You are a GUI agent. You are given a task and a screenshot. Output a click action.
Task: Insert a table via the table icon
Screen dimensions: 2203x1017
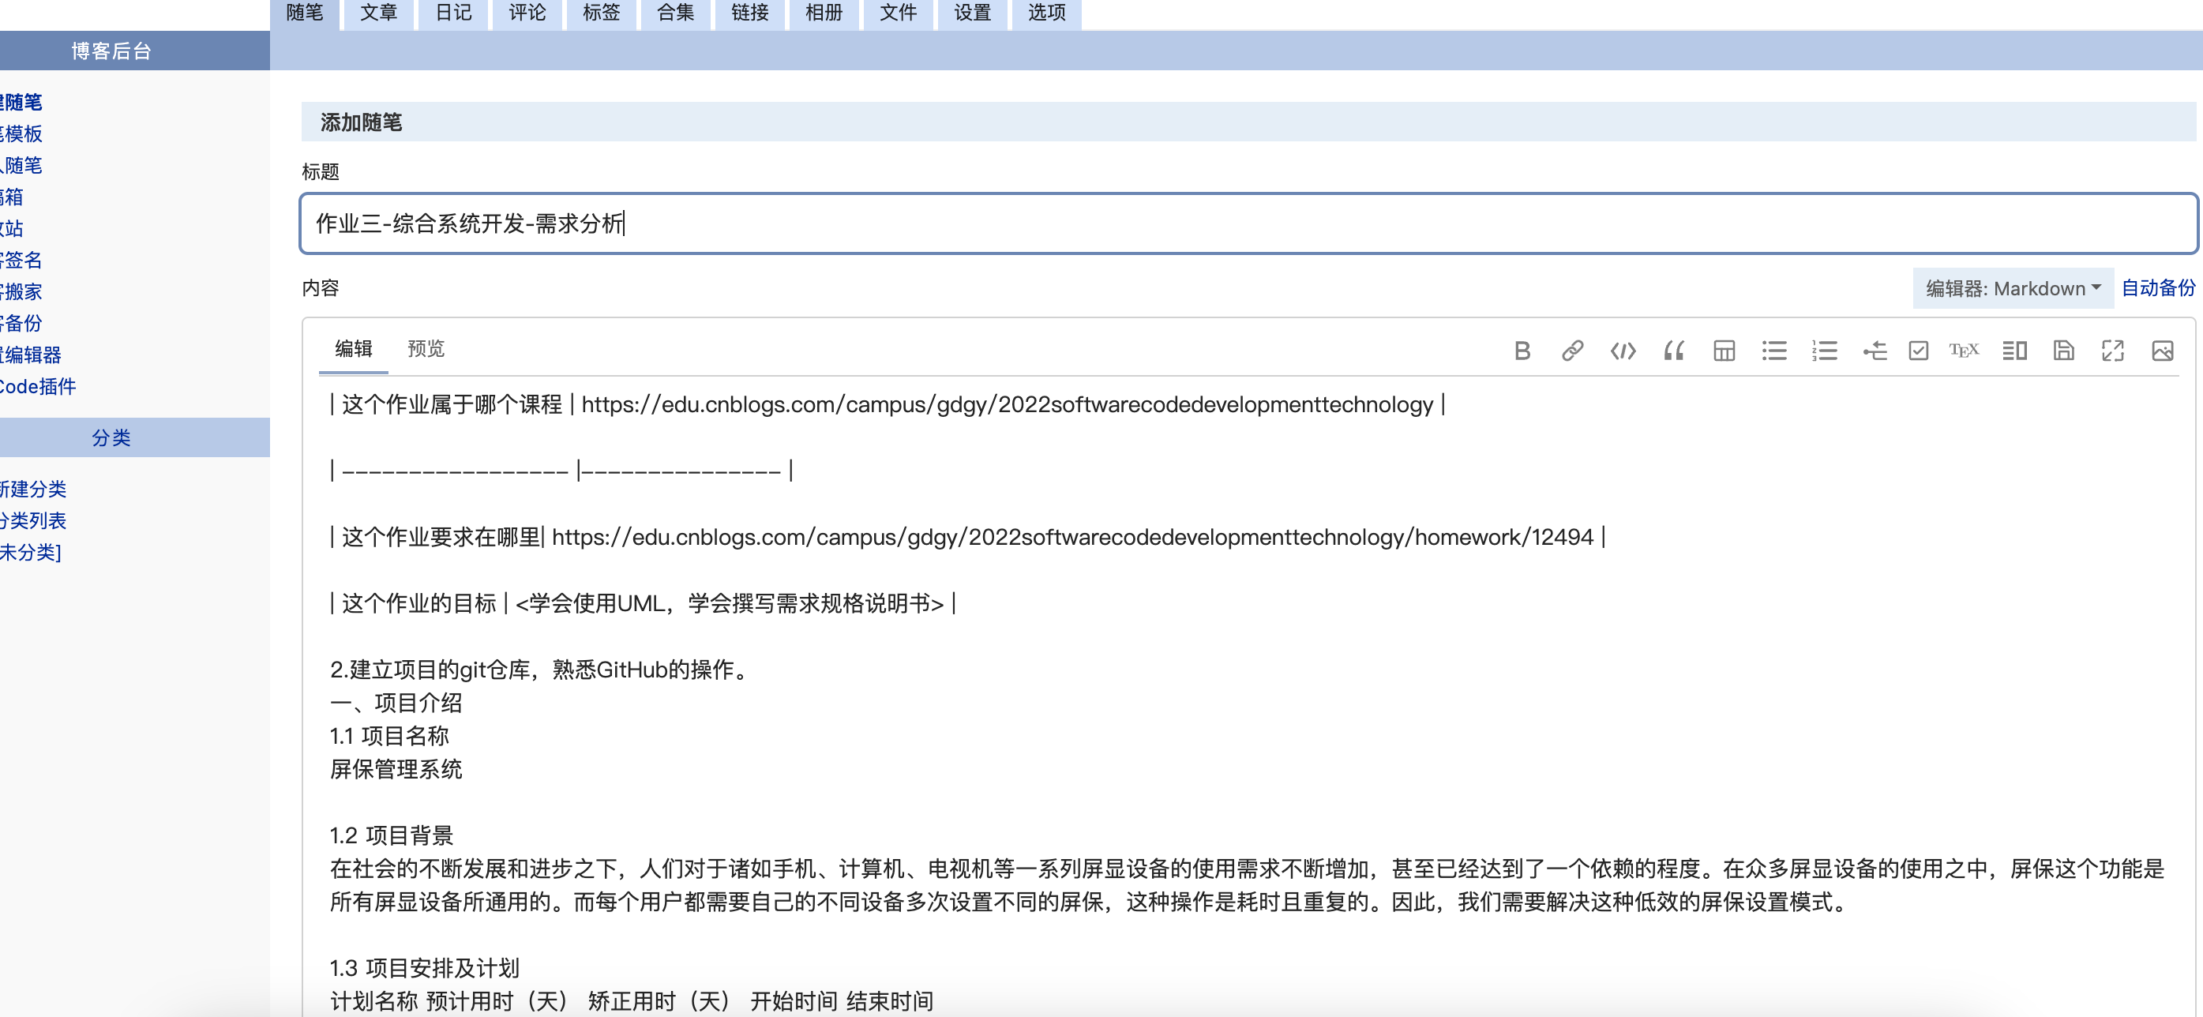point(1723,351)
